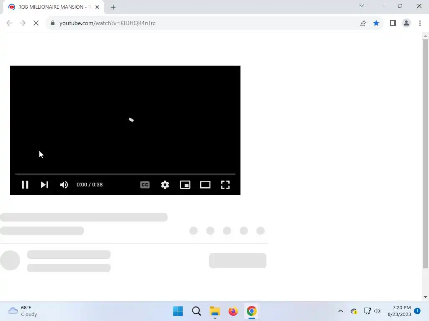Seek on the video progress bar
Image resolution: width=429 pixels, height=321 pixels.
pyautogui.click(x=125, y=174)
